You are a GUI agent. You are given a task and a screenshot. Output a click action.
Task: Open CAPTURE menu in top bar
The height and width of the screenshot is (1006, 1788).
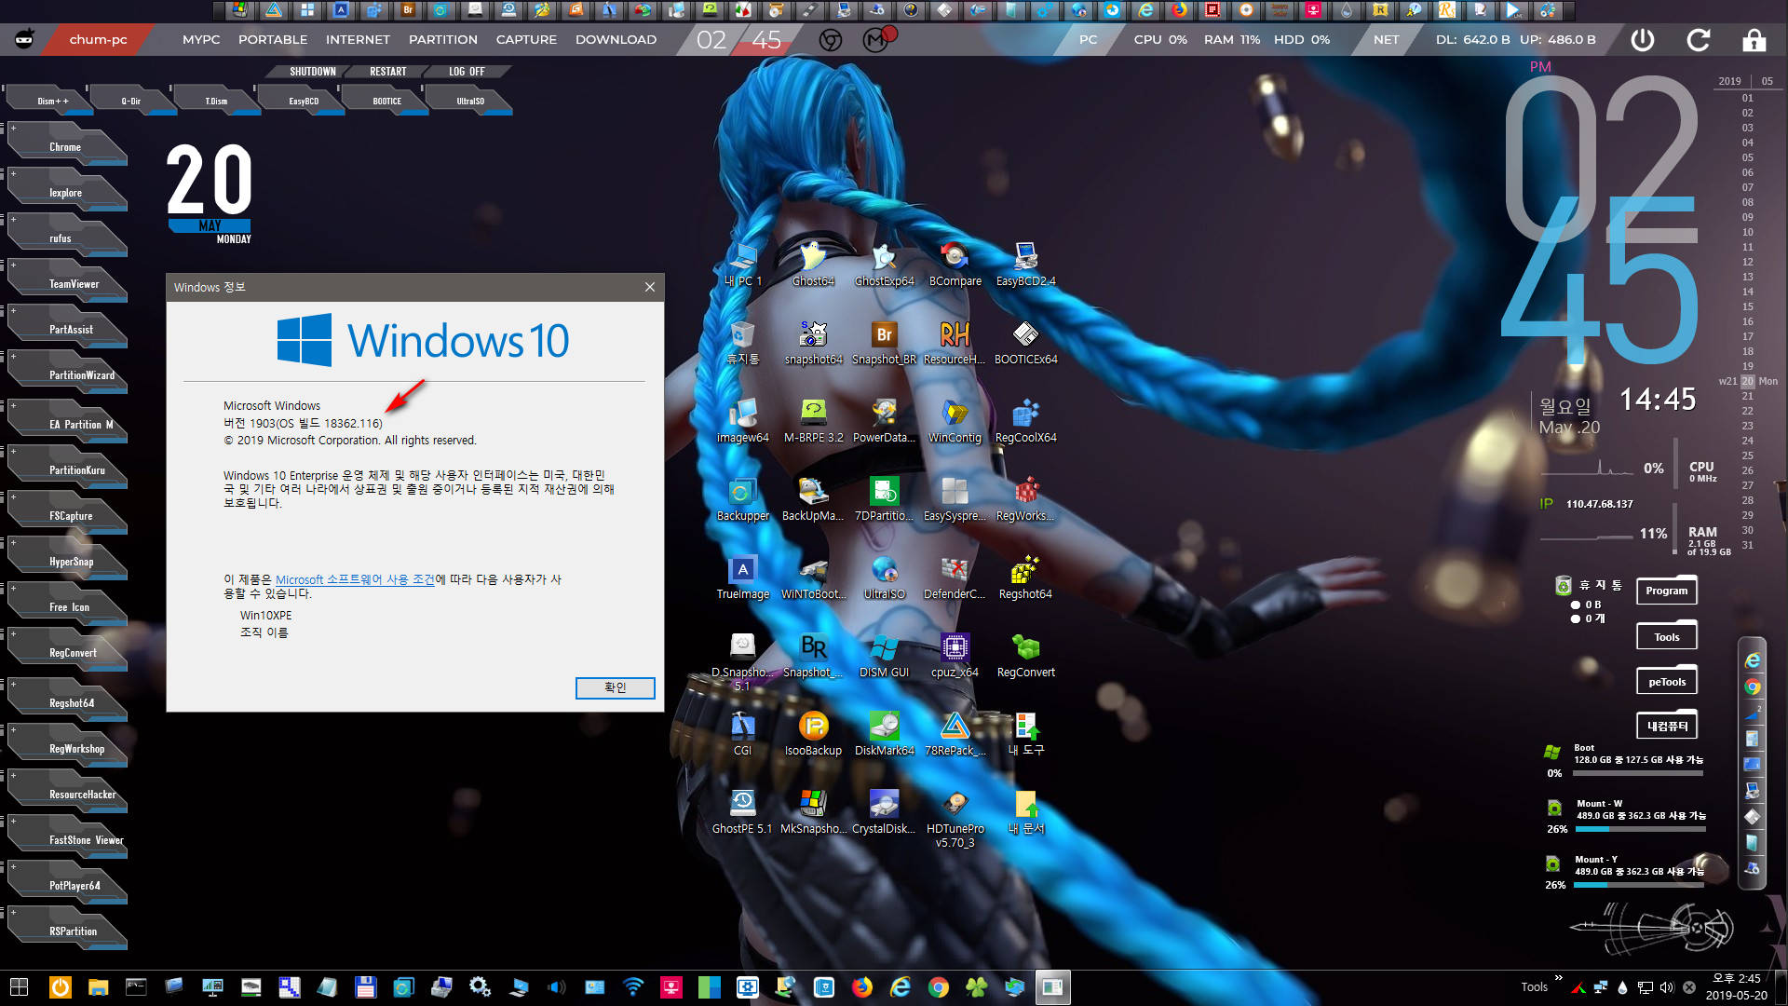click(526, 40)
